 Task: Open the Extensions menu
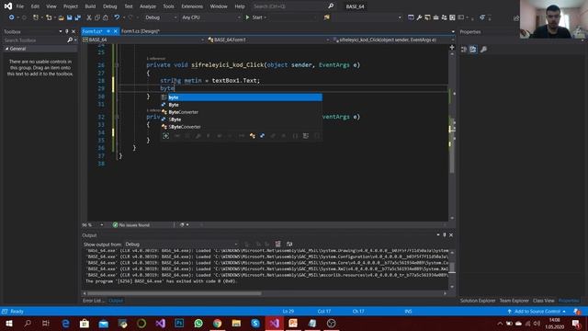(x=192, y=6)
